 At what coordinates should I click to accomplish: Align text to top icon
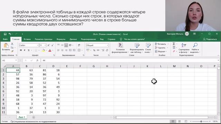pos(58,45)
